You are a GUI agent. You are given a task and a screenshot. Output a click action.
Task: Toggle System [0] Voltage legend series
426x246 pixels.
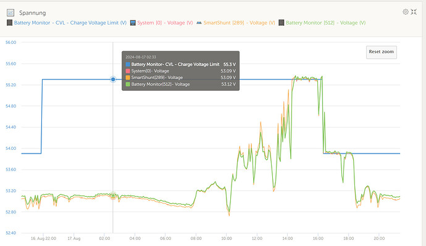165,23
